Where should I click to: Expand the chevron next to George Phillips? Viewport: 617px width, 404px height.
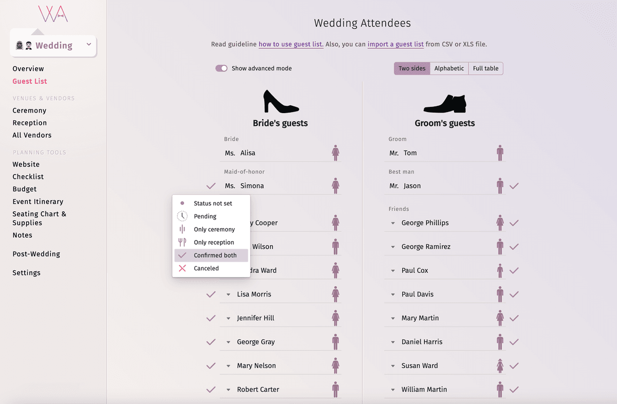click(x=392, y=223)
